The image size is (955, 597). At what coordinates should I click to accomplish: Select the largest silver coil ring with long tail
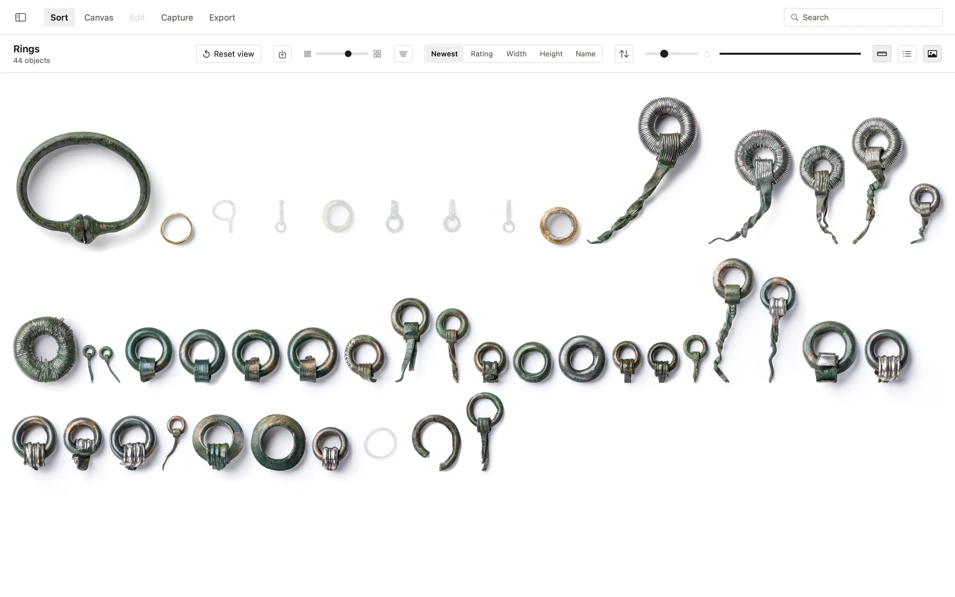point(643,170)
